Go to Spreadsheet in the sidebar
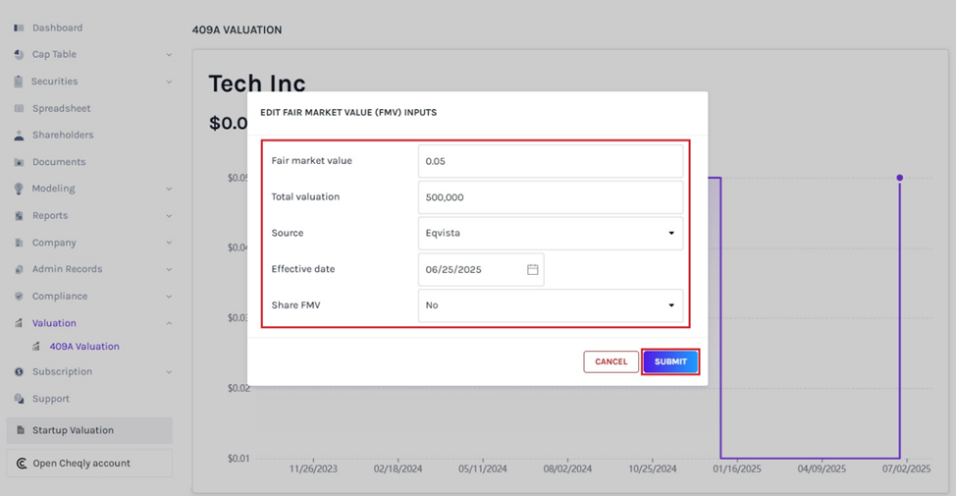 click(x=61, y=108)
